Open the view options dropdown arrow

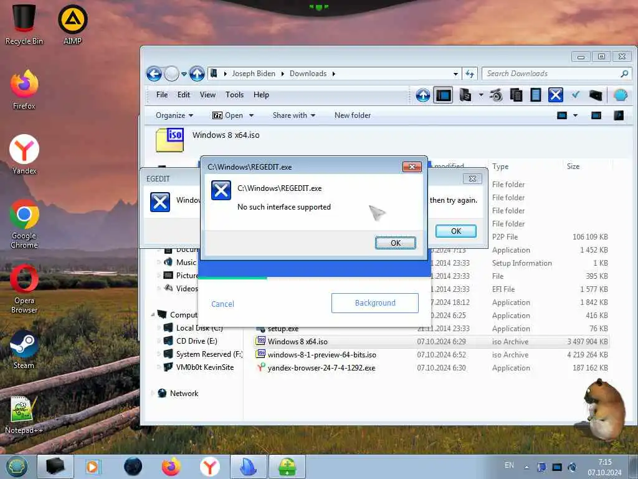click(x=575, y=115)
